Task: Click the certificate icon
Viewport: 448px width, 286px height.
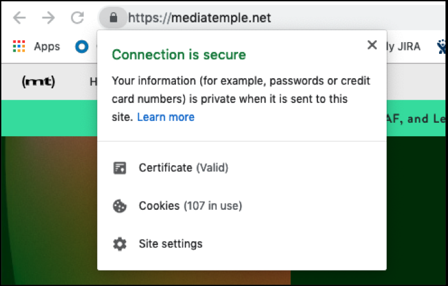Action: tap(120, 168)
